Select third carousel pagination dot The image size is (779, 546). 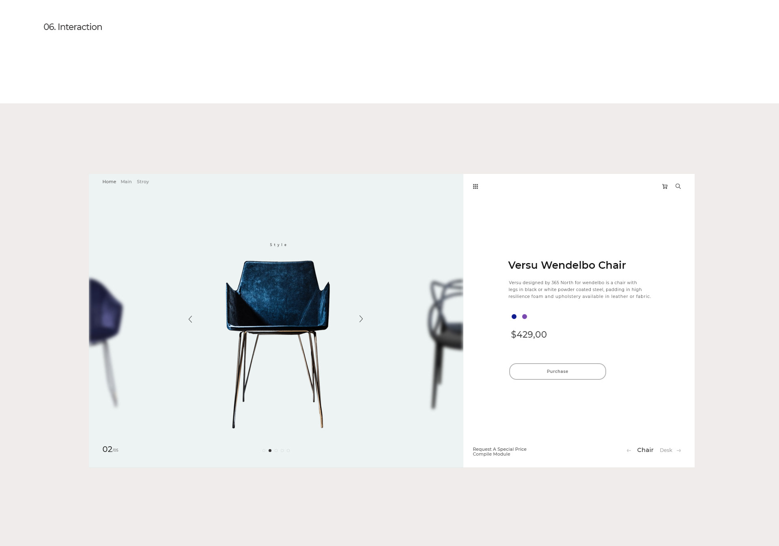tap(276, 450)
